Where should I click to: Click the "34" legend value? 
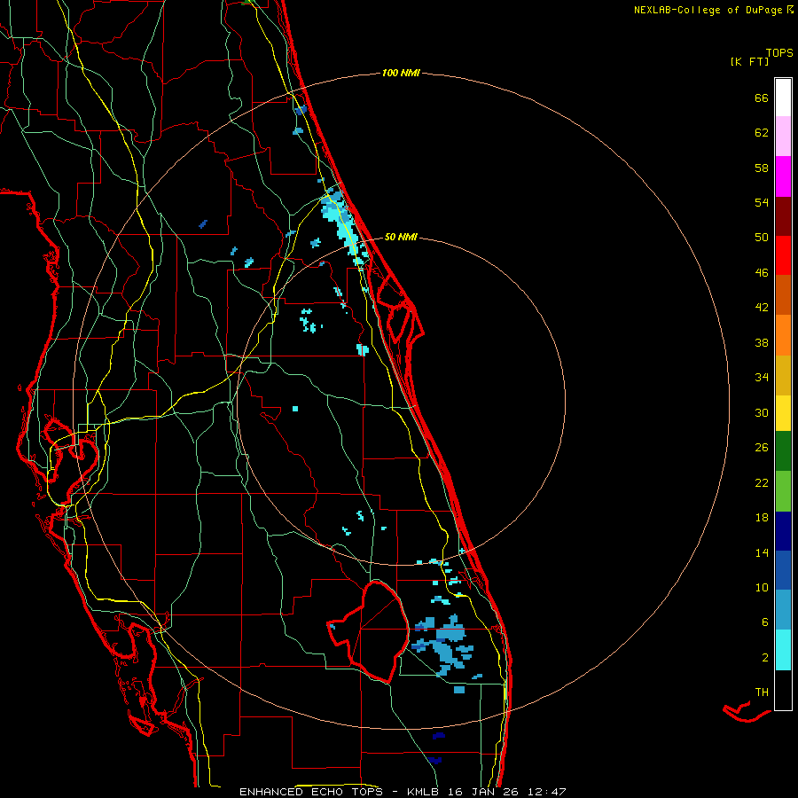pyautogui.click(x=762, y=378)
